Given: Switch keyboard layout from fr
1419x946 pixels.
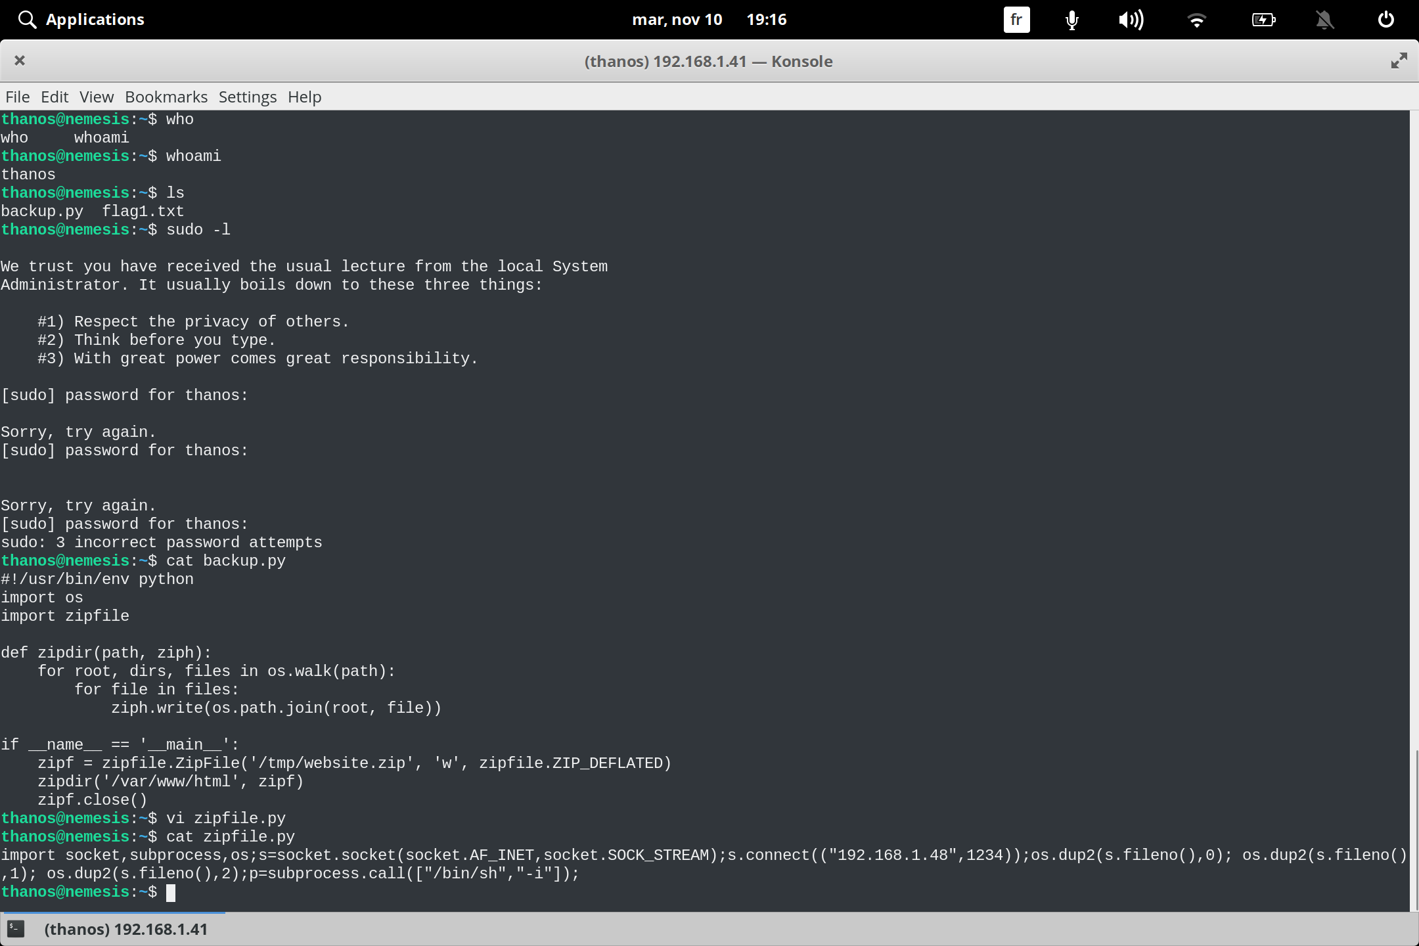Looking at the screenshot, I should tap(1016, 20).
